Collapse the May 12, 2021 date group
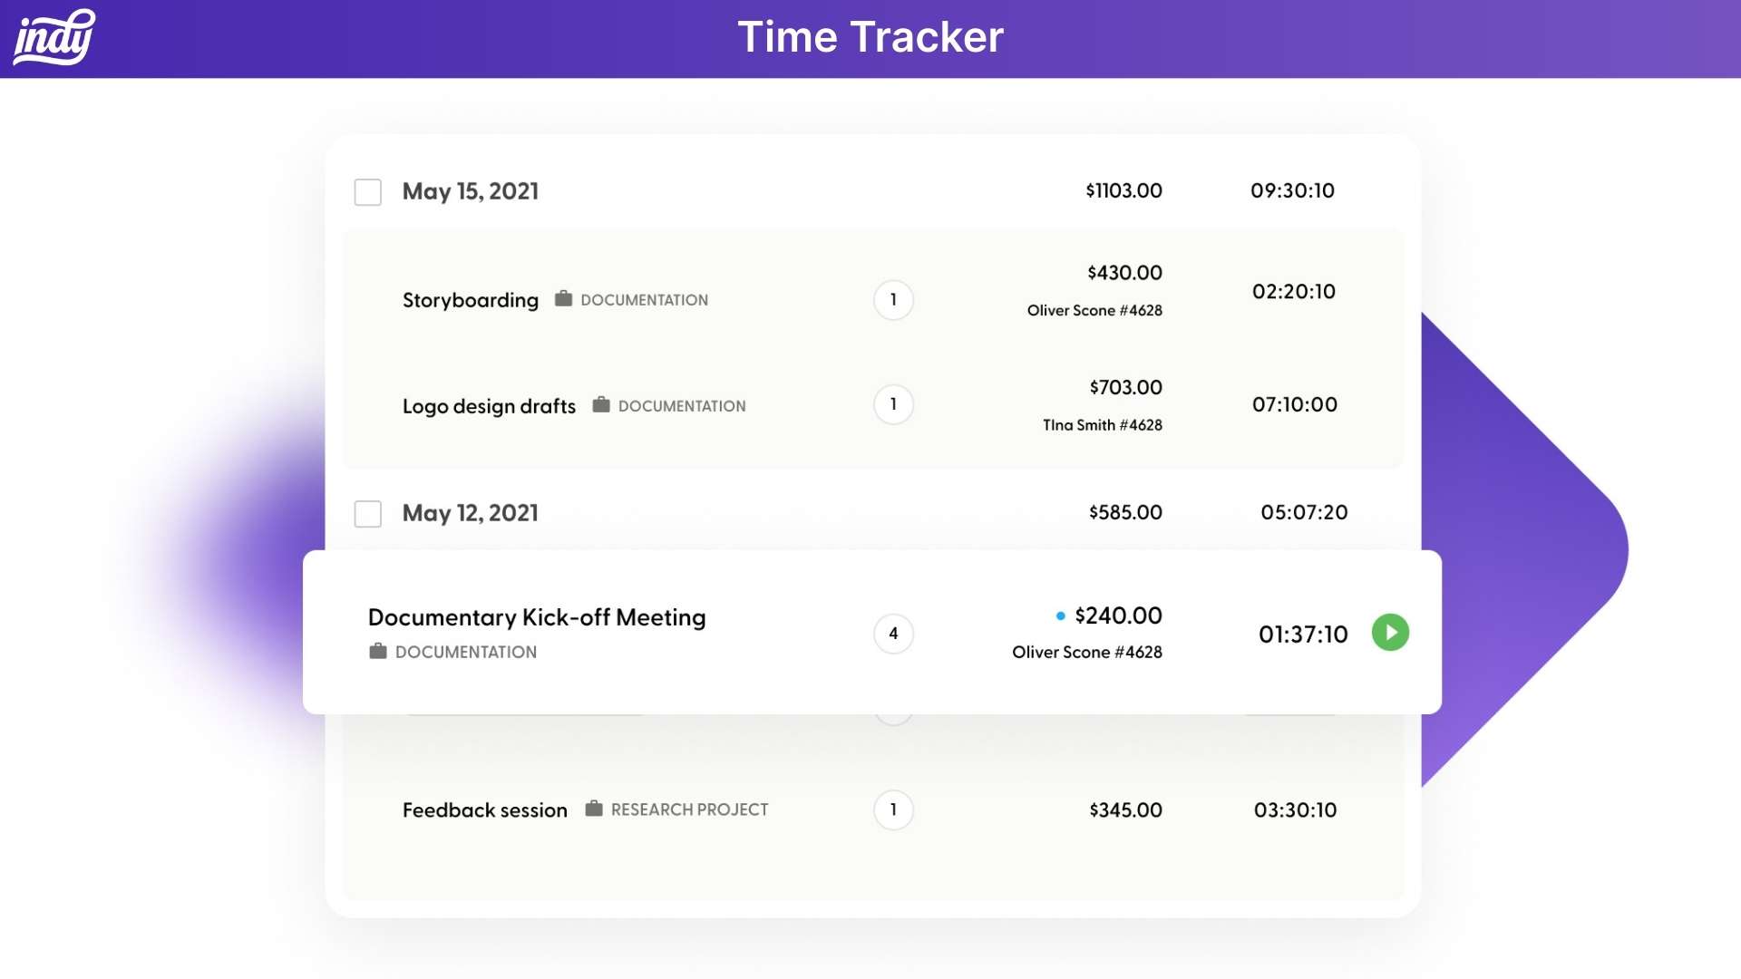Image resolution: width=1741 pixels, height=979 pixels. pyautogui.click(x=470, y=513)
